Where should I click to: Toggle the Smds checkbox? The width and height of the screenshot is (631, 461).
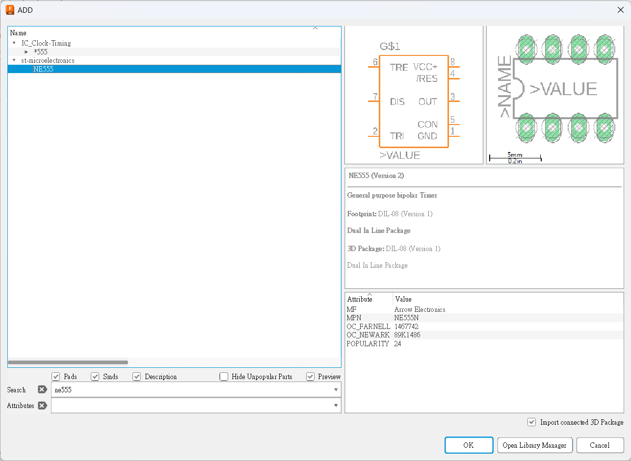coord(95,377)
